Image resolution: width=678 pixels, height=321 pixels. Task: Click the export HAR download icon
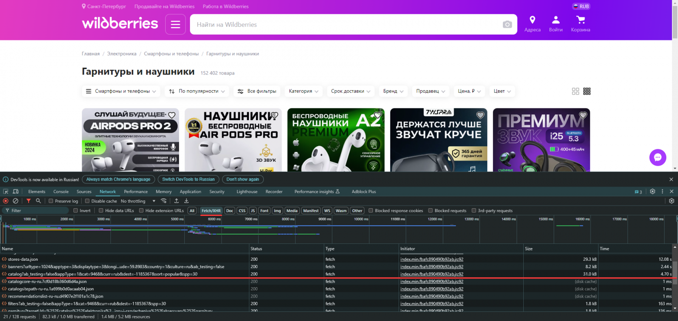coord(186,201)
